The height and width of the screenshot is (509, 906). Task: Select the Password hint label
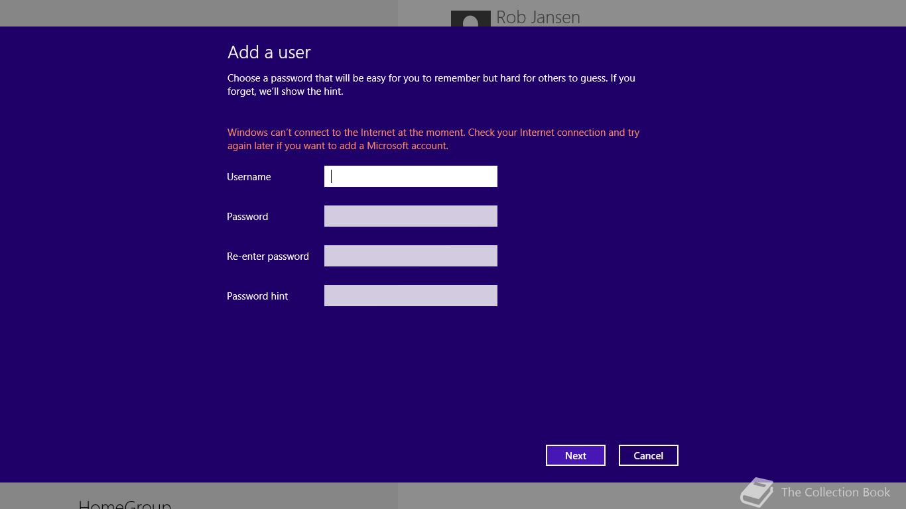tap(257, 296)
